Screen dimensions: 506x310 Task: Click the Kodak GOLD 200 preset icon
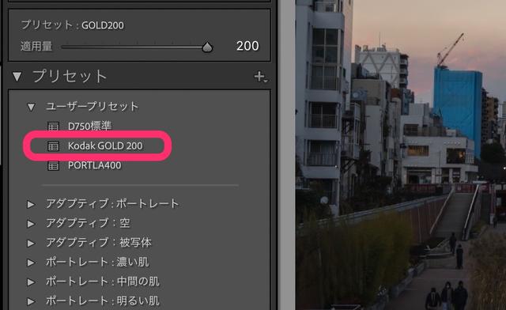[x=53, y=146]
